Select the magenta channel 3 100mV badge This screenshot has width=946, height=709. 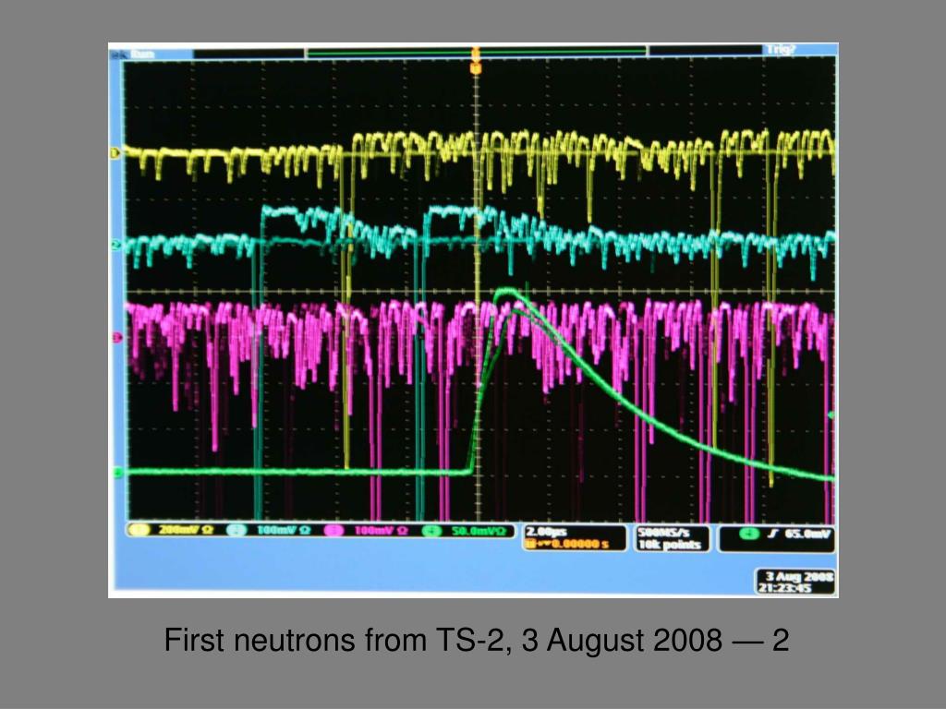[x=356, y=531]
